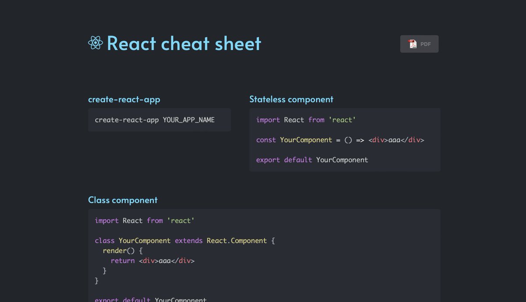Click "import React from 'react'" in Stateless component
Image resolution: width=526 pixels, height=302 pixels.
pos(306,120)
